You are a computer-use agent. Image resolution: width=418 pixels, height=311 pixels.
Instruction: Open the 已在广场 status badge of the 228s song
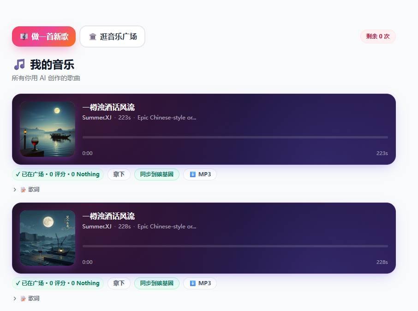coord(58,283)
